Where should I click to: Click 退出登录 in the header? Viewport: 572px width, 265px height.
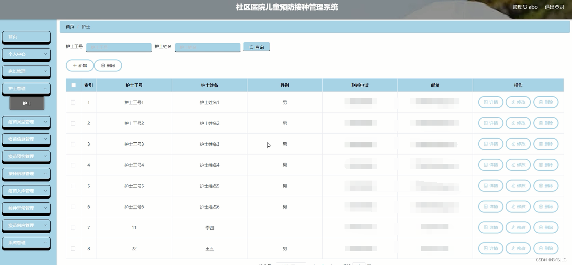click(x=555, y=7)
